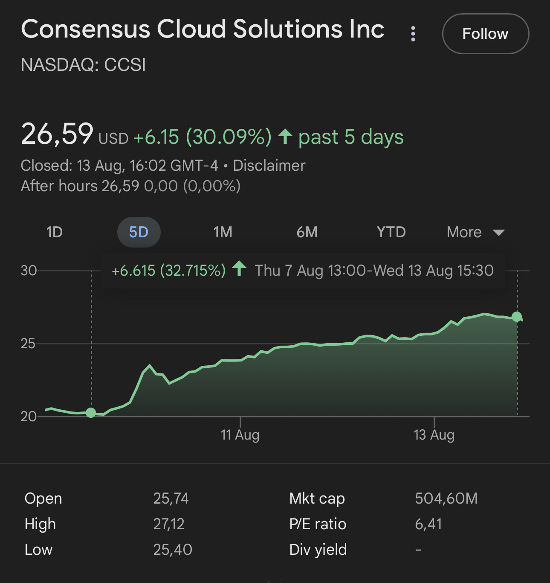Expand the More dropdown chevron
The image size is (550, 583).
499,233
